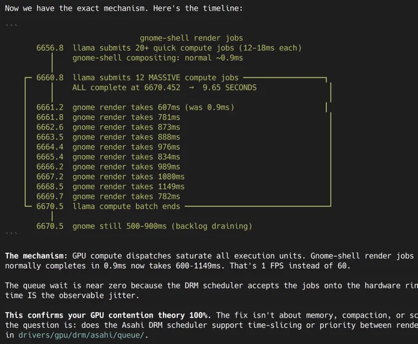Click "That's 1 FPS instead of 60." sentence
Screen dimensions: 418x344
pos(290,266)
